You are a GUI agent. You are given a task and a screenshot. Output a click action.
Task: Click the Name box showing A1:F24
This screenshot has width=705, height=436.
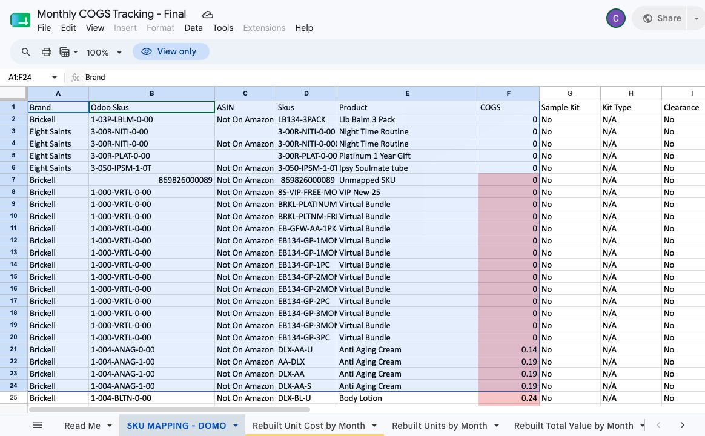(28, 78)
